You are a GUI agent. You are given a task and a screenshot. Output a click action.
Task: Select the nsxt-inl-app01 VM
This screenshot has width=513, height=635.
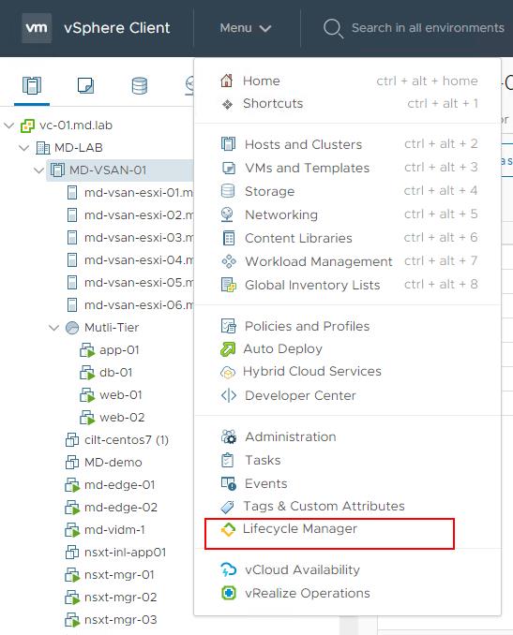(126, 553)
